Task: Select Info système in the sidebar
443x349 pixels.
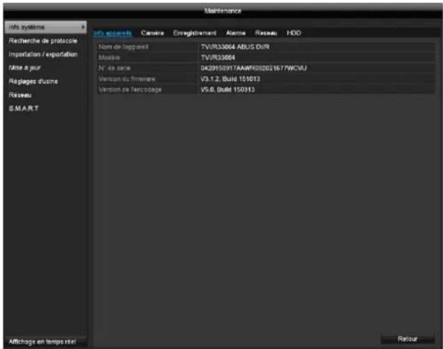Action: coord(45,27)
